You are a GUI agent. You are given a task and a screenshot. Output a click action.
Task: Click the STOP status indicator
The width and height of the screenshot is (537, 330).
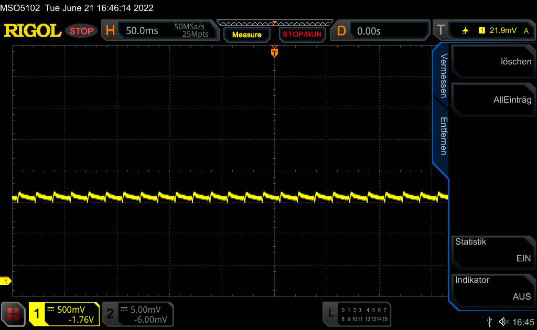(81, 31)
